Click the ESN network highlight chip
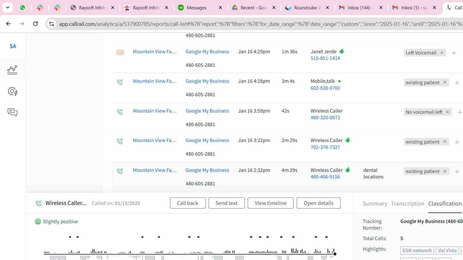The height and width of the screenshot is (260, 463). click(x=417, y=250)
